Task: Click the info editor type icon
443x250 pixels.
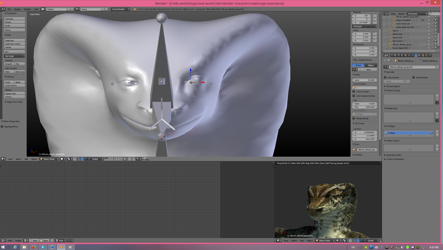Action: point(3,9)
